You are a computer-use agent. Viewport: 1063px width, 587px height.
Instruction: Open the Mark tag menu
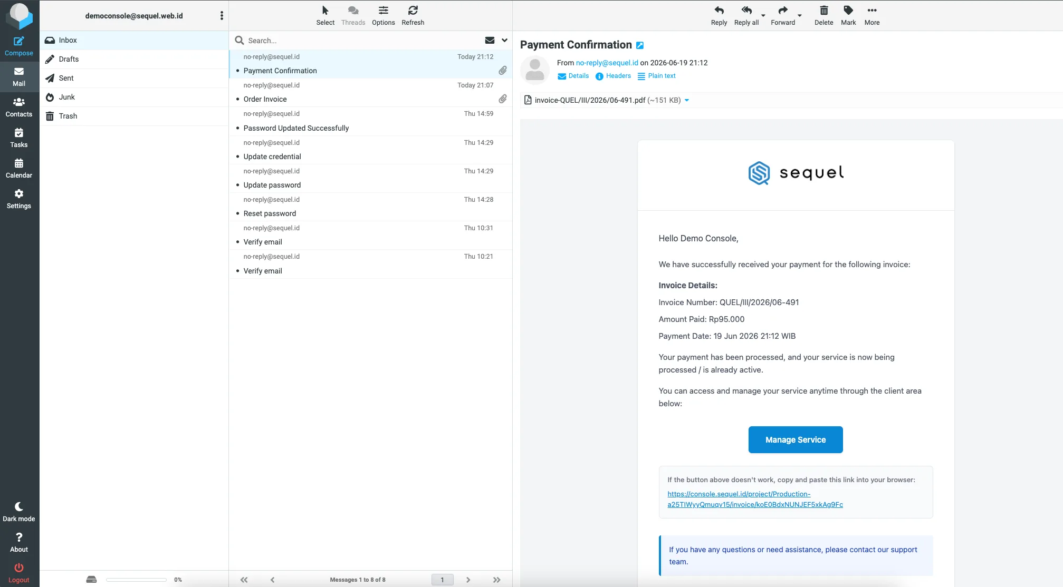(x=848, y=16)
